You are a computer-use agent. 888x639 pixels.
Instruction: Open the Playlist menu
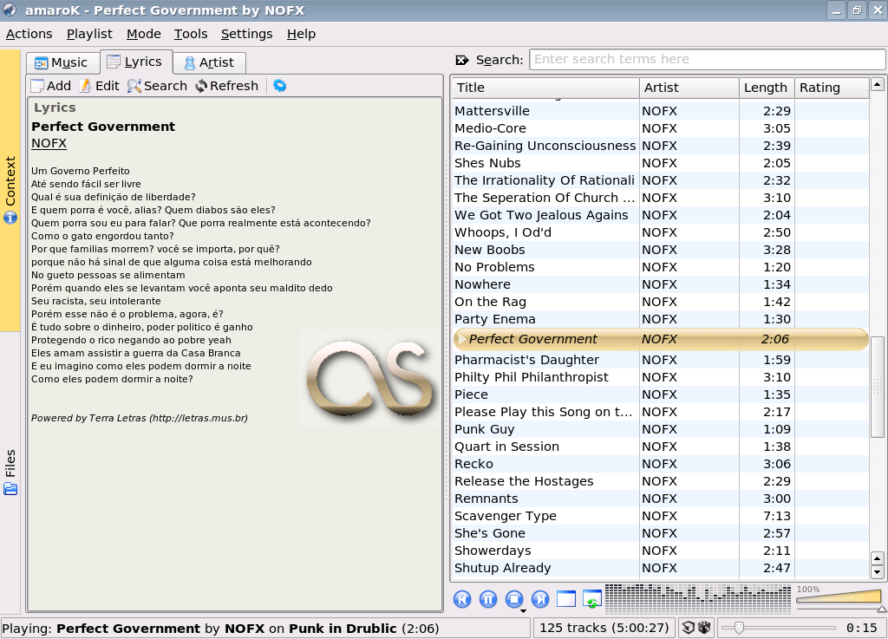click(89, 34)
